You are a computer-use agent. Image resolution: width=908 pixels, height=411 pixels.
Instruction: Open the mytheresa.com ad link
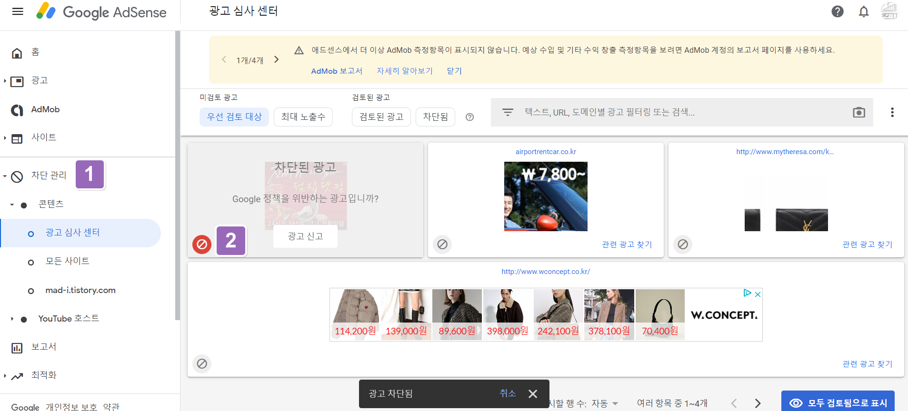tap(785, 152)
